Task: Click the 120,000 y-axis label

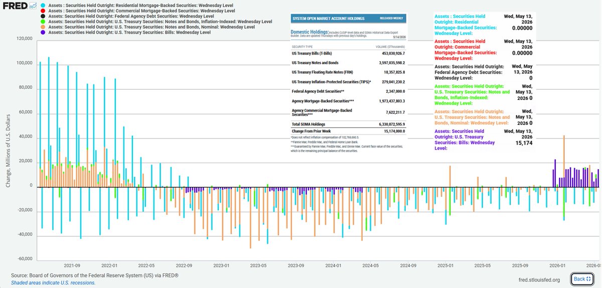Action: [x=24, y=39]
